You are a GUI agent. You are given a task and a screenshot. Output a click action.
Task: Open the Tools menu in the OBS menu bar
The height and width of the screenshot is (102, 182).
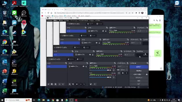click(x=92, y=20)
